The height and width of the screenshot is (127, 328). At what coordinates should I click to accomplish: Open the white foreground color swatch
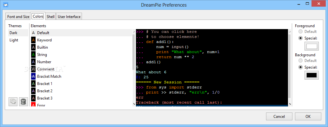point(312,46)
